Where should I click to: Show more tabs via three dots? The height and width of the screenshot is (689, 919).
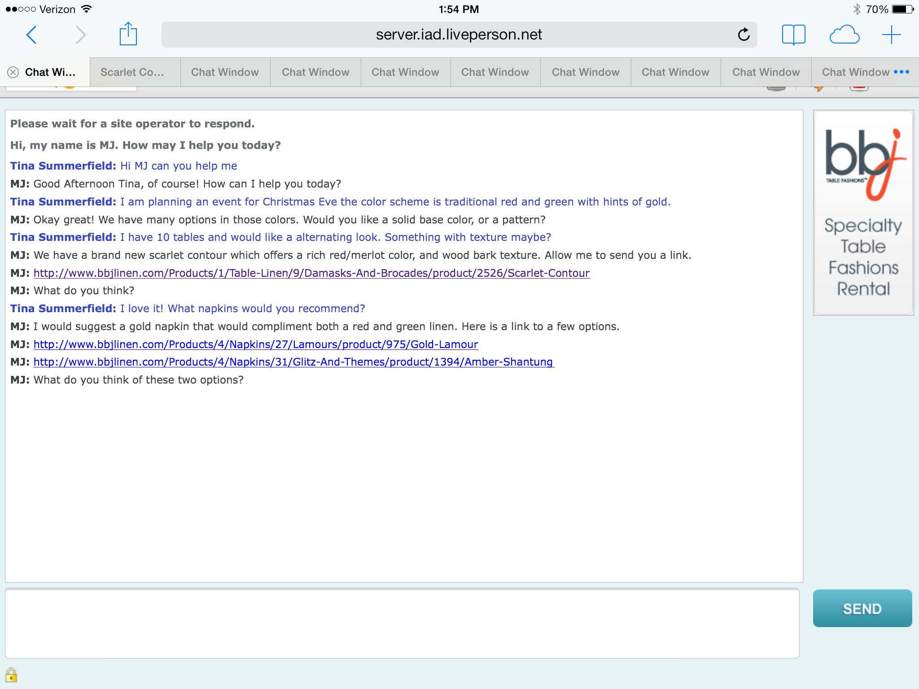click(x=901, y=72)
